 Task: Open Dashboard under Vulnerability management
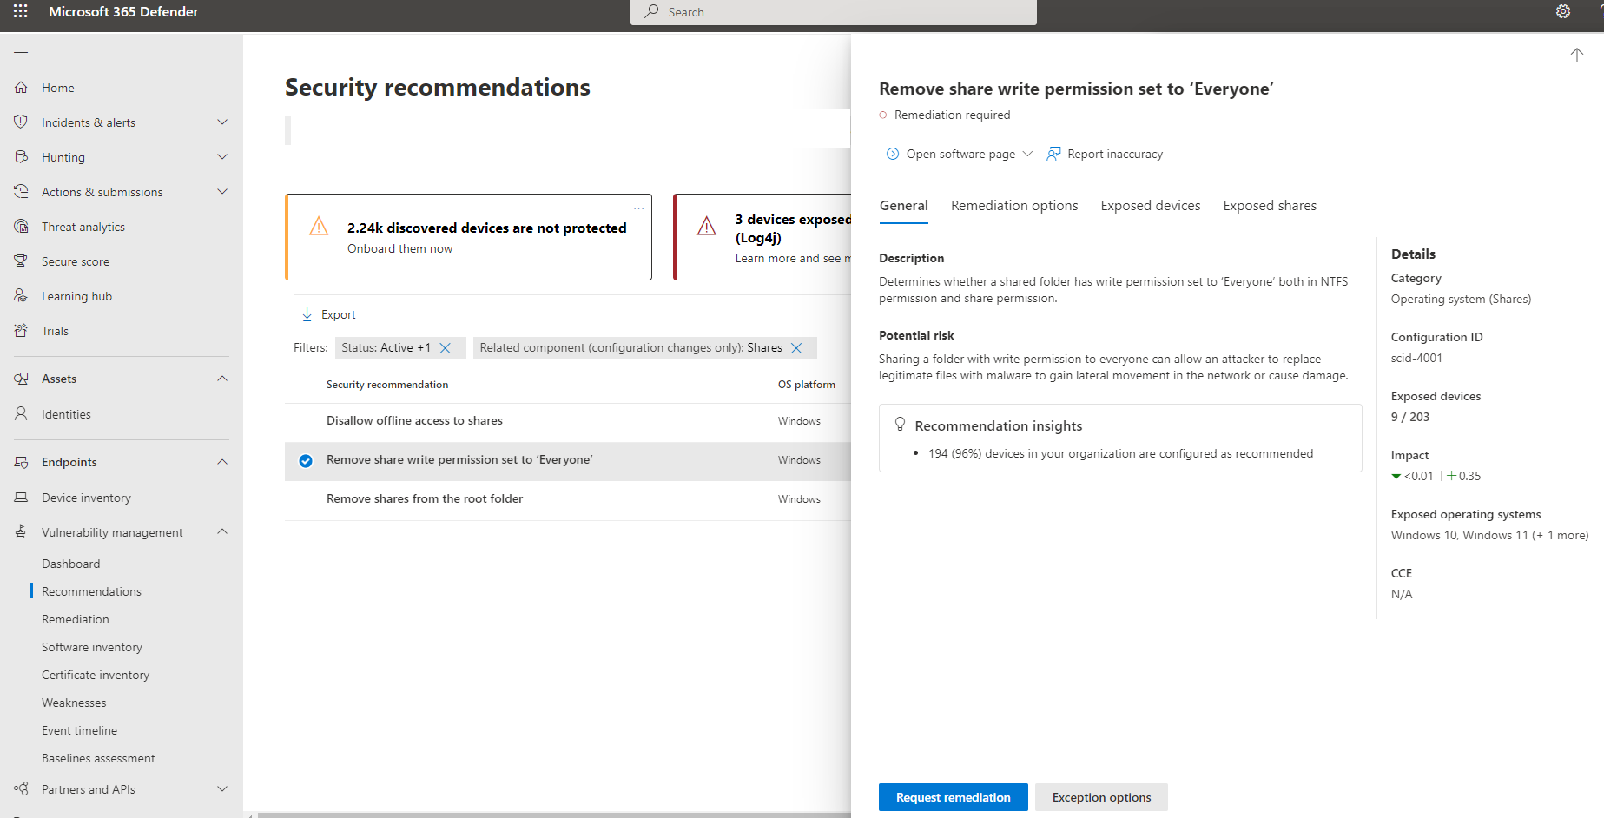pyautogui.click(x=71, y=564)
